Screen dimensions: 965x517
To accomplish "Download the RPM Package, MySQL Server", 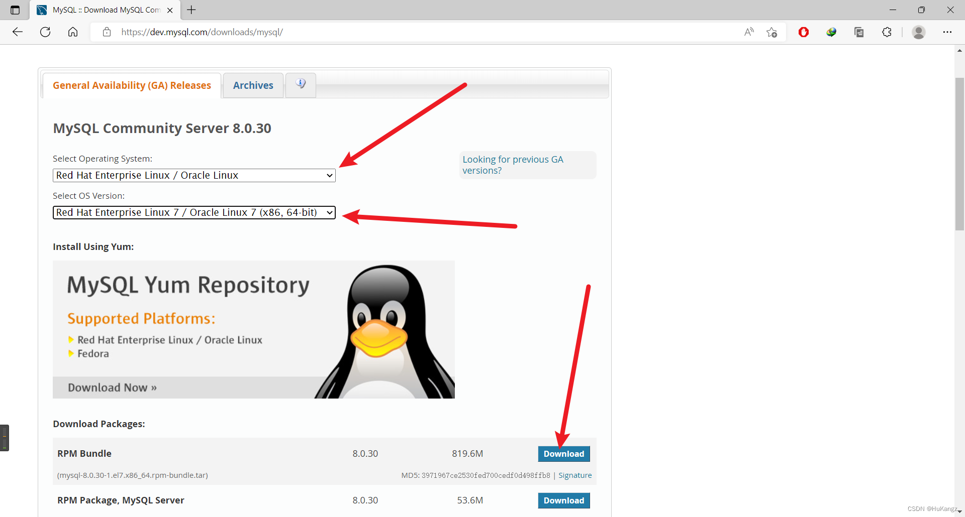I will pos(564,500).
